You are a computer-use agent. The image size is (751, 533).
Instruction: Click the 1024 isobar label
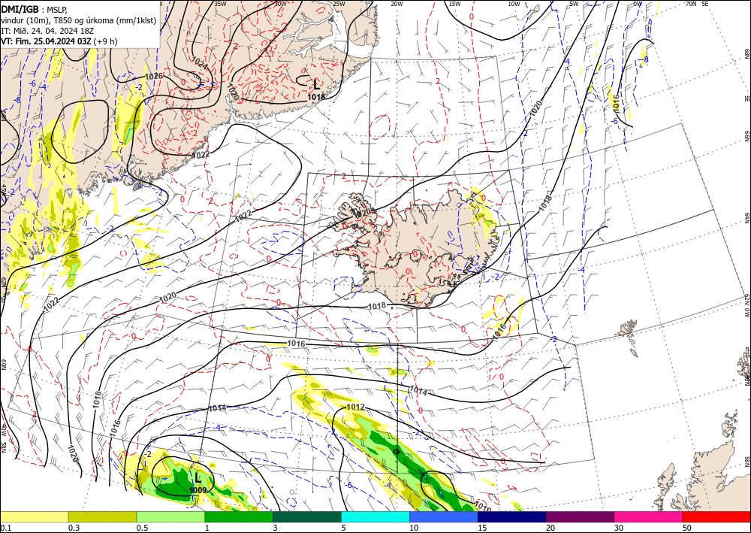pos(200,62)
